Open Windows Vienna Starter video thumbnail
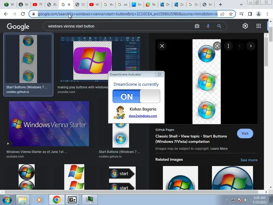This screenshot has width=273, height=205. point(49,124)
